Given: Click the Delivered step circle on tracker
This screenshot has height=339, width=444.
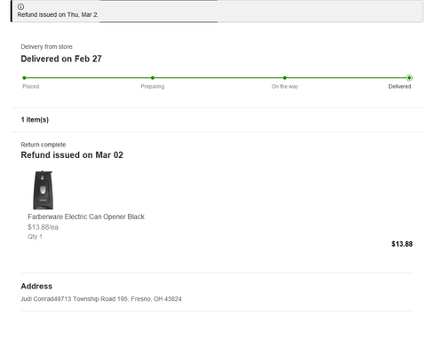Looking at the screenshot, I should [x=409, y=78].
